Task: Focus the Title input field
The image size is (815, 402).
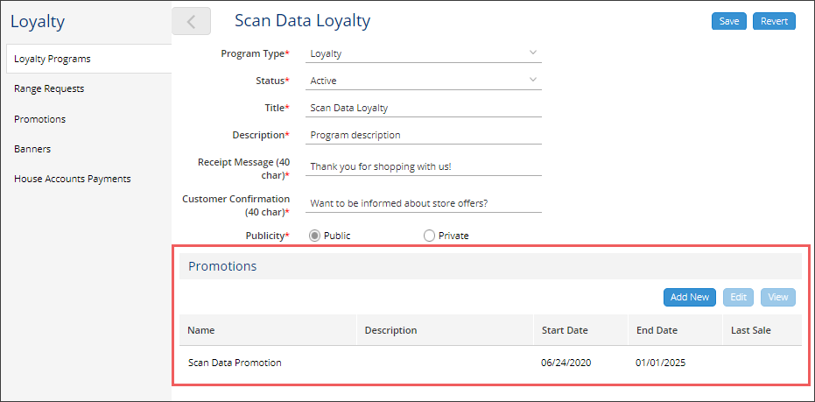Action: [424, 109]
